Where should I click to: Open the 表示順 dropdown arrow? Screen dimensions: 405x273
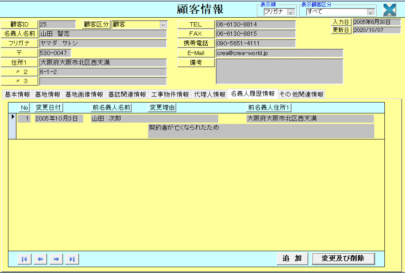pyautogui.click(x=291, y=12)
